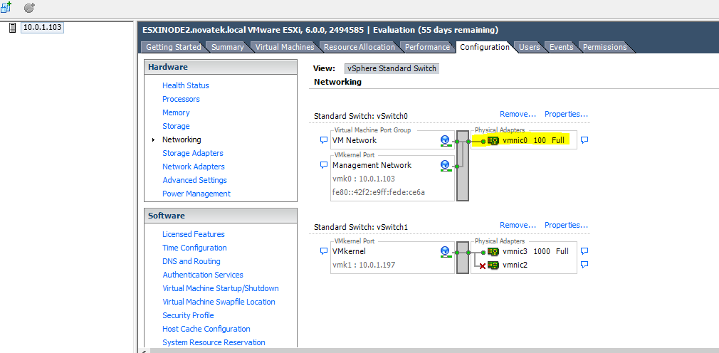Open Processors in Hardware list
Viewport: 719px width, 353px height.
click(181, 99)
